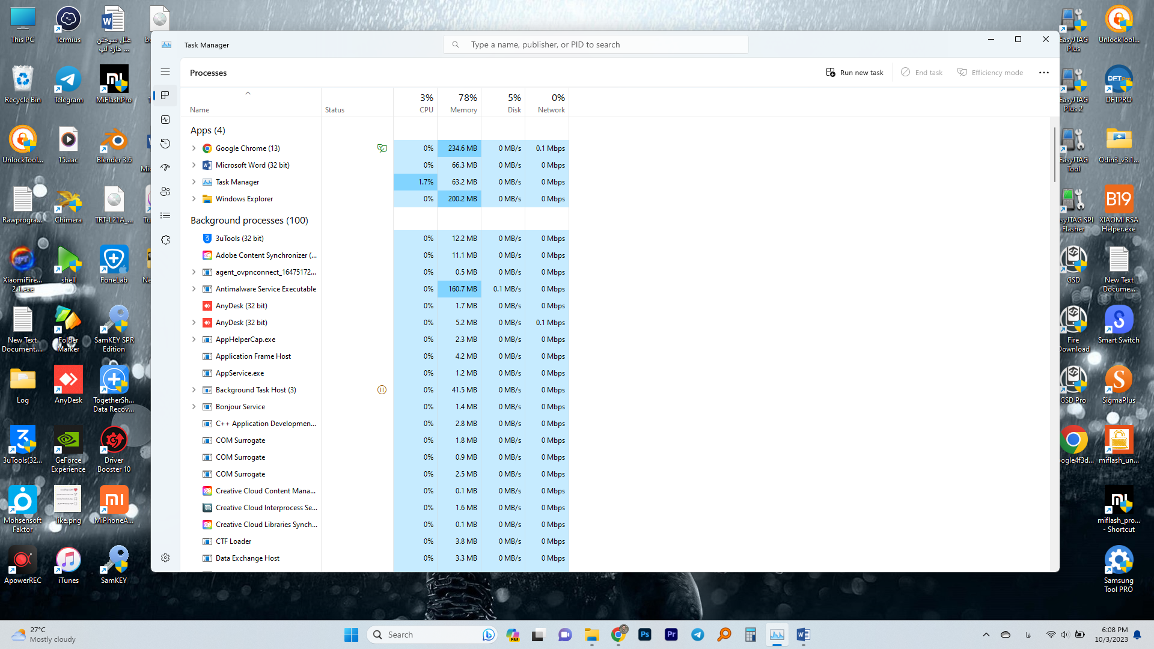Open the Performance page in sidebar
The height and width of the screenshot is (649, 1154).
(165, 120)
